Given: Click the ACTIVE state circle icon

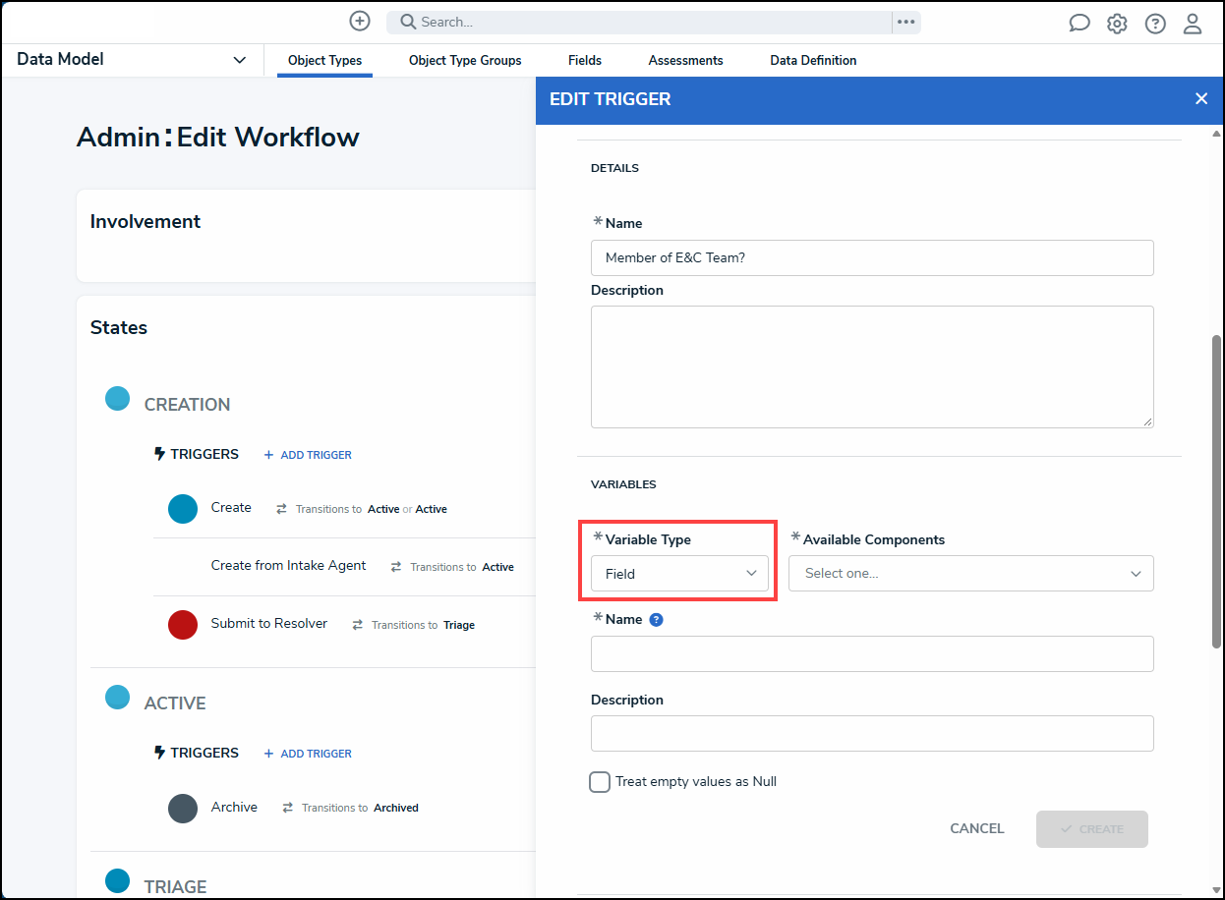Looking at the screenshot, I should coord(118,698).
